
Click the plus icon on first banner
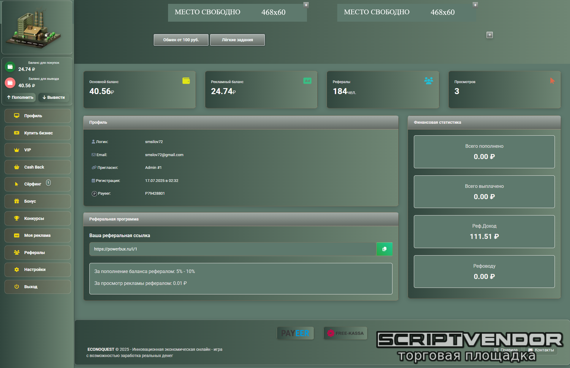pyautogui.click(x=306, y=5)
